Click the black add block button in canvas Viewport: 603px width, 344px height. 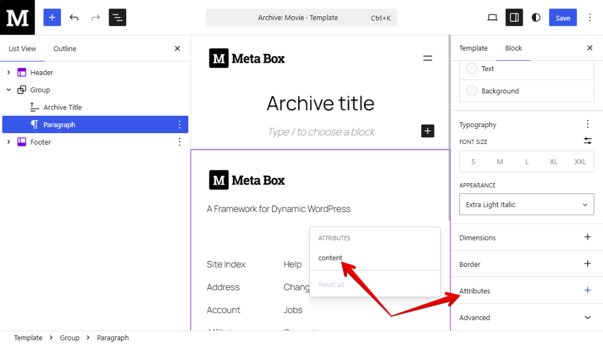pos(427,131)
